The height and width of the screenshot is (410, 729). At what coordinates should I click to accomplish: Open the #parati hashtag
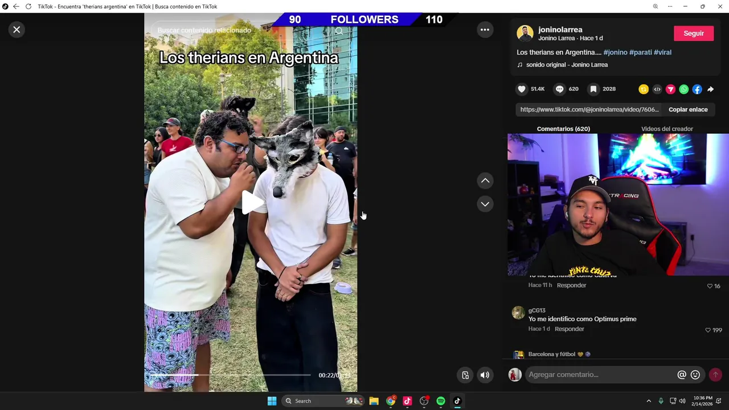[x=641, y=52]
